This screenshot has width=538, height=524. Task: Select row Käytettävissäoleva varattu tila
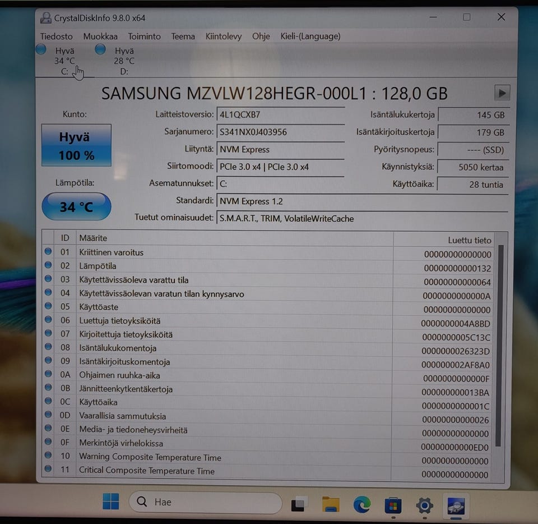click(268, 280)
